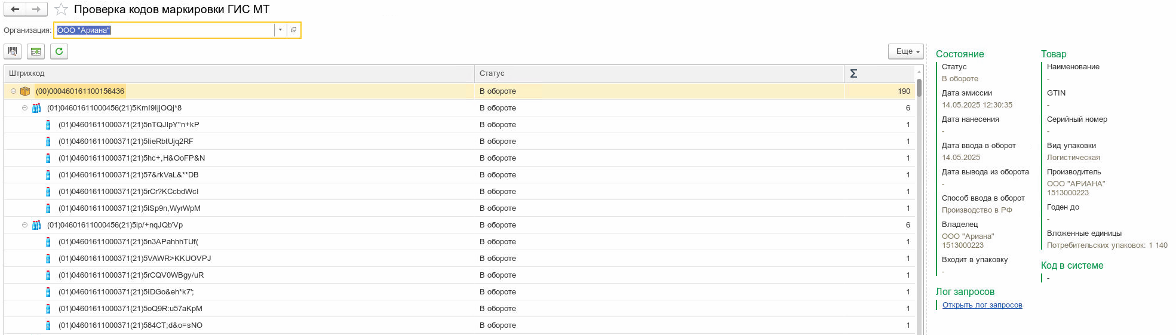Viewport: 1176px width, 335px height.
Task: Open the Организация dropdown list
Action: [x=280, y=30]
